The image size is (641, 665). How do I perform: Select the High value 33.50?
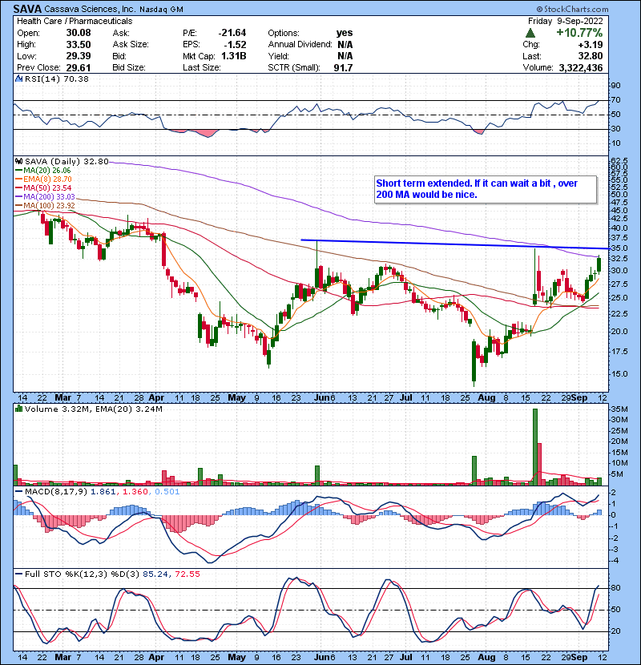pyautogui.click(x=79, y=45)
